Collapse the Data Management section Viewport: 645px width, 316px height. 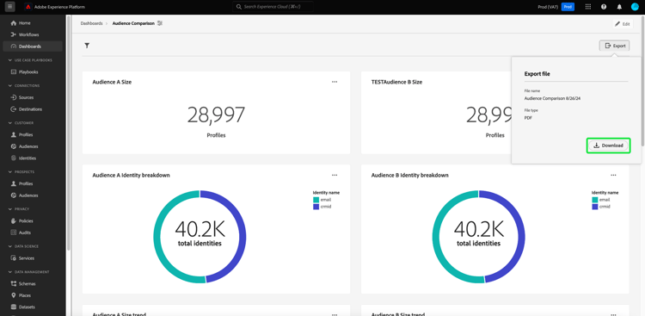click(10, 272)
